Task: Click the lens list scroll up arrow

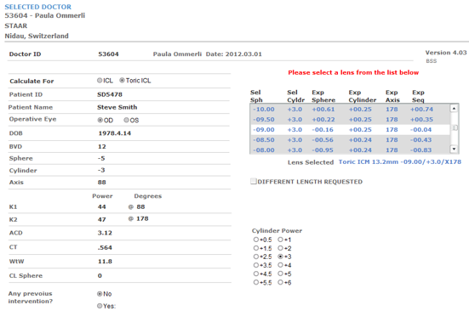Action: pos(454,109)
